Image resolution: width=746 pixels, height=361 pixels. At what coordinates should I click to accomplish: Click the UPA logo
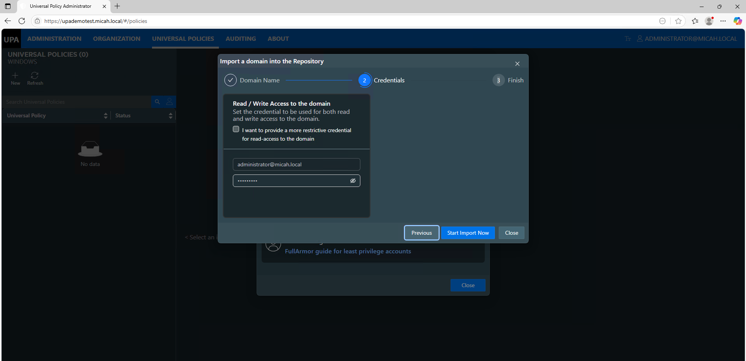(11, 39)
